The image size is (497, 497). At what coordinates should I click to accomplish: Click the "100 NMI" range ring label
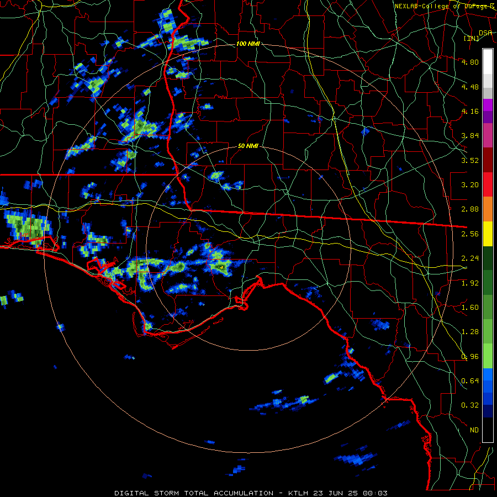[248, 44]
